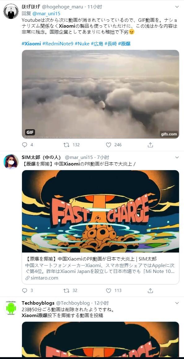The height and width of the screenshot is (359, 184).
Task: Retweet the tweet with 132 retweets
Action: point(66,145)
